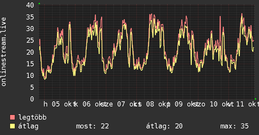Click the x-axis date label 'cs 08 okt'

tap(151, 104)
